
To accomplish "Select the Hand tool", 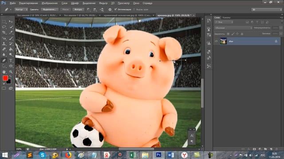I will (4, 72).
